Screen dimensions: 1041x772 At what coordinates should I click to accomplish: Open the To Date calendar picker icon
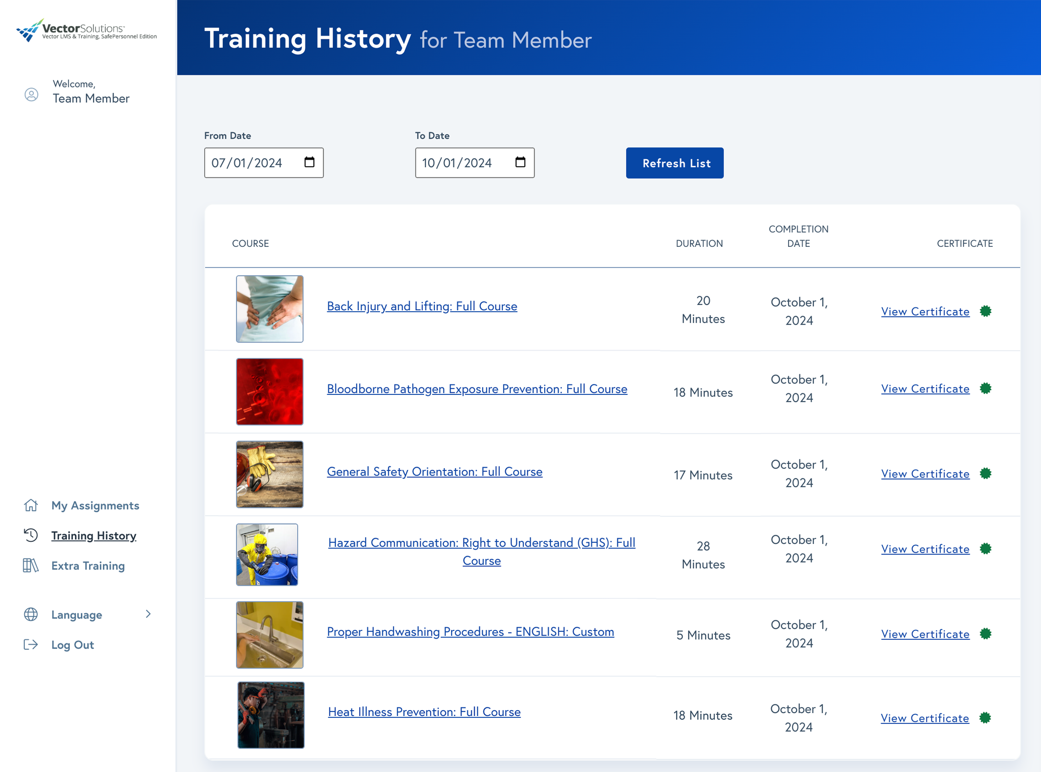[520, 162]
